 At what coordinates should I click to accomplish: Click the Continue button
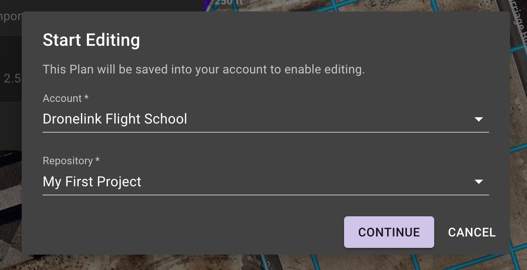click(x=389, y=232)
